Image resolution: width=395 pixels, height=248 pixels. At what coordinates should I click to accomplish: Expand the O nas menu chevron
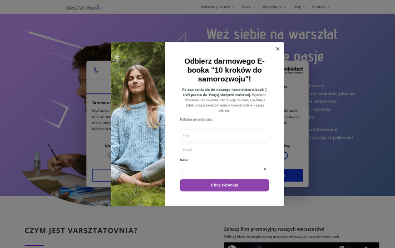254,7
